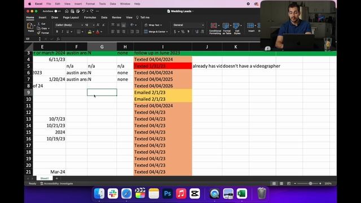Viewport: 361px width, 203px height.
Task: Open Cell Styles
Action: click(237, 29)
